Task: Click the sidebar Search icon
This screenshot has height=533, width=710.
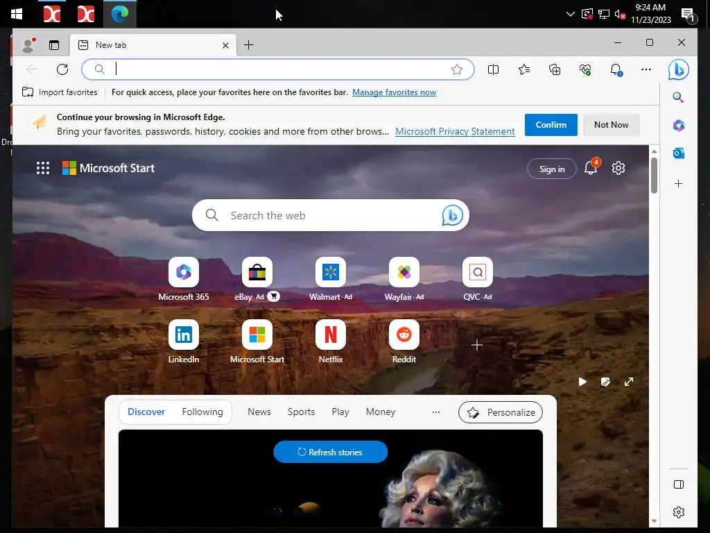Action: pos(678,97)
